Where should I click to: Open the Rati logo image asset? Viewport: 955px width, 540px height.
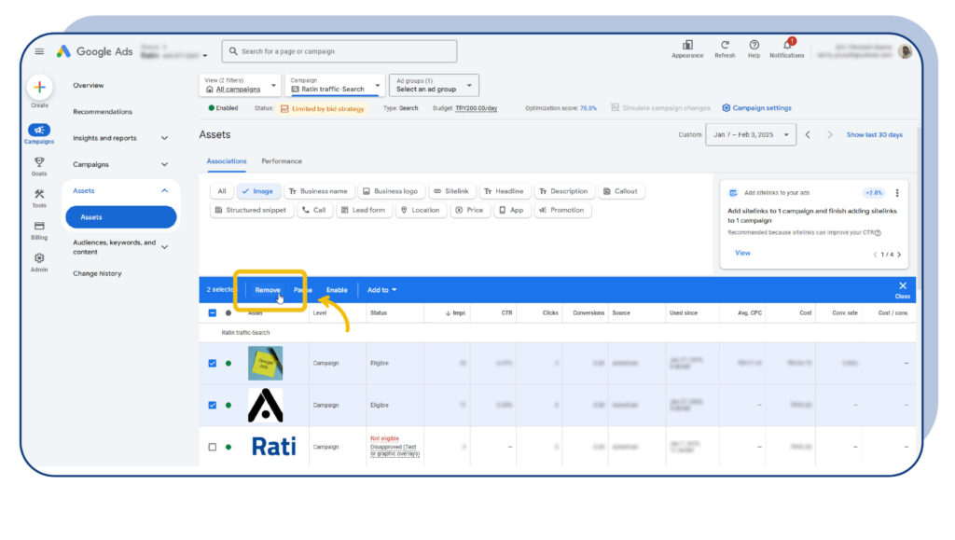pyautogui.click(x=273, y=446)
